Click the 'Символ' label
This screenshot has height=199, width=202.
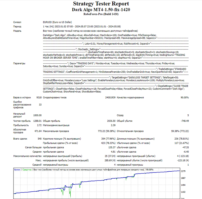[x=17, y=22]
